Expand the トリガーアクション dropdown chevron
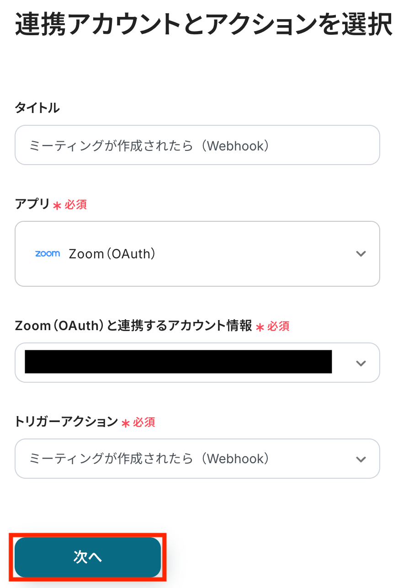This screenshot has width=414, height=588. tap(361, 459)
